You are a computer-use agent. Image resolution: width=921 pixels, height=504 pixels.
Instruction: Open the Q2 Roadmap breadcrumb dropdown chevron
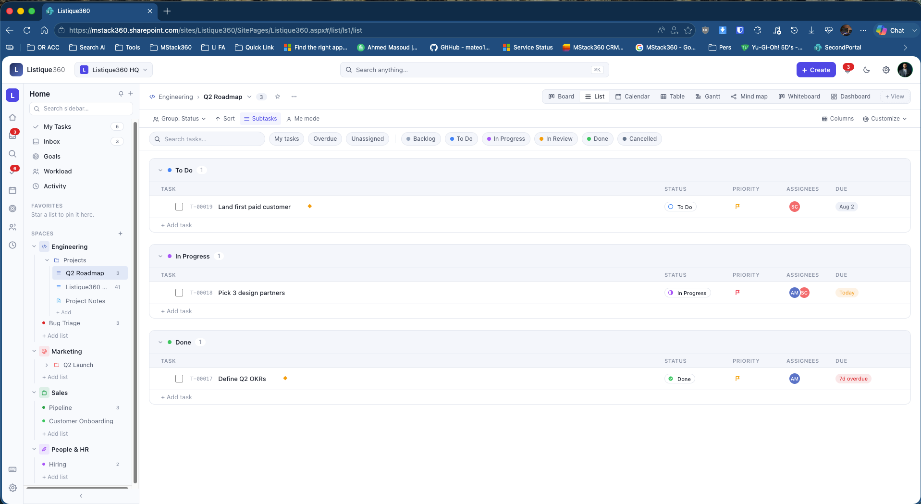coord(249,97)
